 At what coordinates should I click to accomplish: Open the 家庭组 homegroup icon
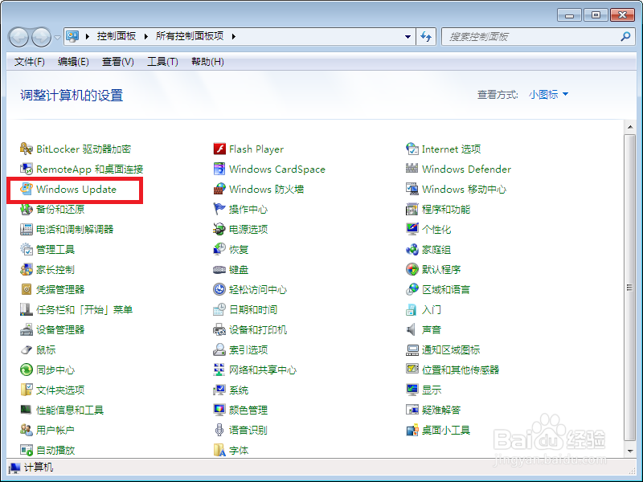pyautogui.click(x=412, y=249)
